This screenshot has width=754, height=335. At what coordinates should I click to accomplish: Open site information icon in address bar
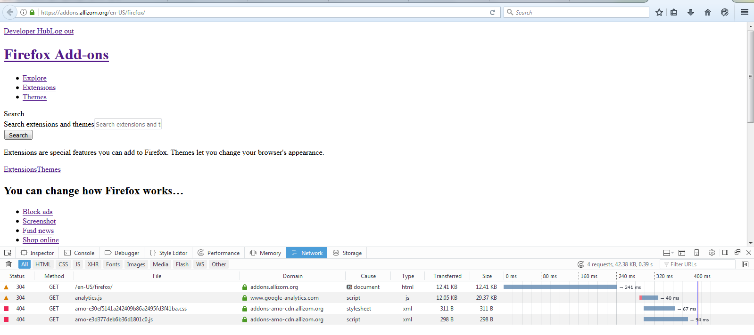click(23, 12)
